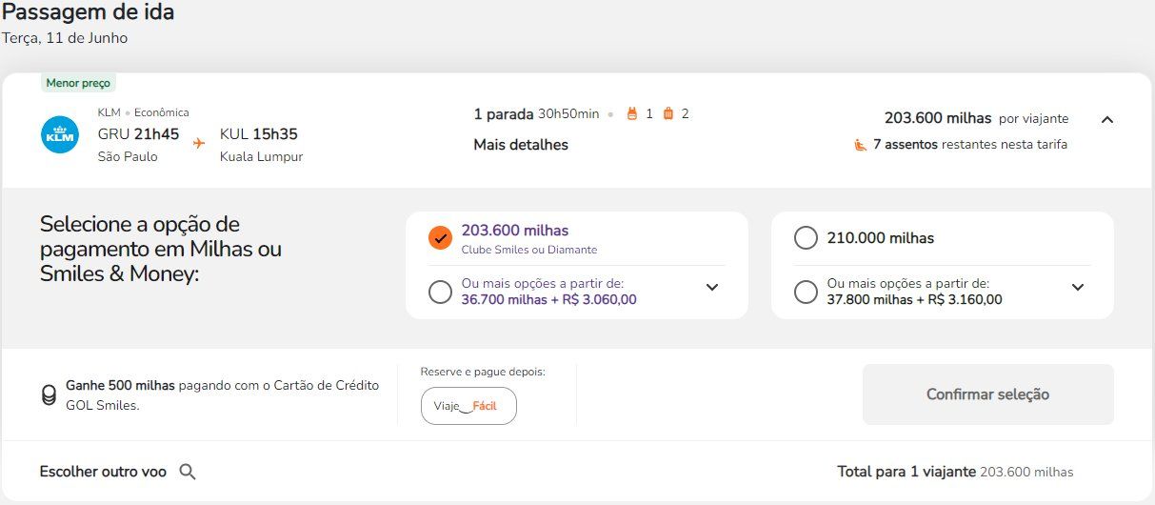Click the seat icon beside remaining seats
The height and width of the screenshot is (505, 1155).
860,145
